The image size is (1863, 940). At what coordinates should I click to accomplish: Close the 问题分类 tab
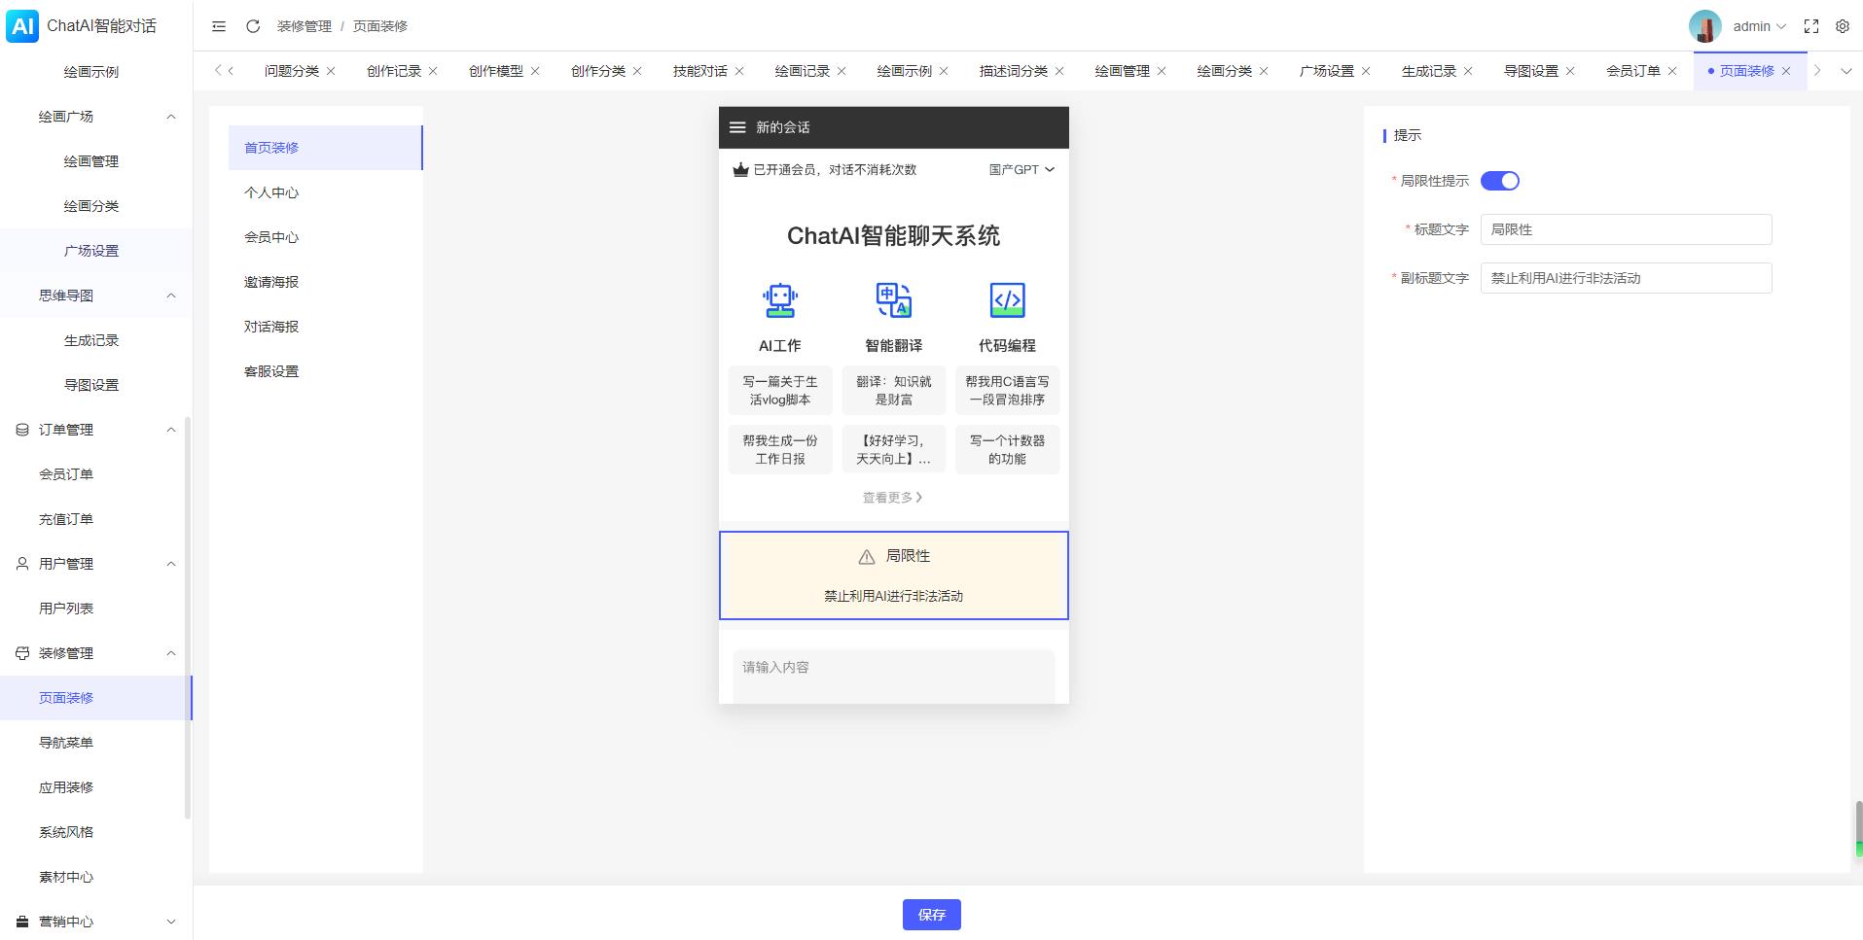tap(331, 71)
